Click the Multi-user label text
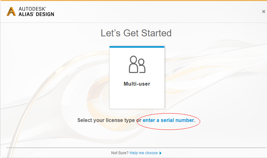This screenshot has width=267, height=158. click(137, 84)
